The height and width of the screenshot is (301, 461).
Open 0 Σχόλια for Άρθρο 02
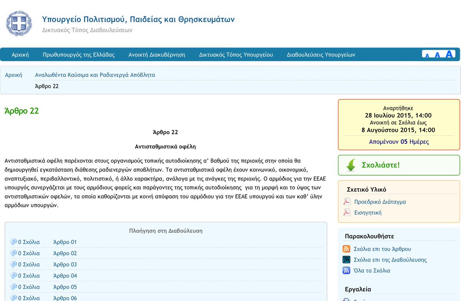pyautogui.click(x=29, y=253)
